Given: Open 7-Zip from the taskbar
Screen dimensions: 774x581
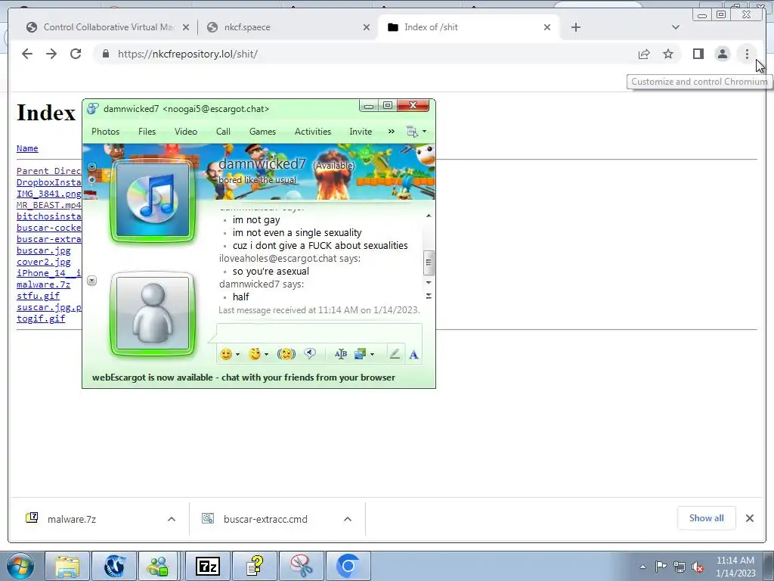Looking at the screenshot, I should (207, 566).
